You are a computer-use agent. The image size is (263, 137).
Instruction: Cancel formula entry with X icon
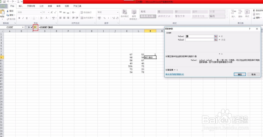point(29,27)
